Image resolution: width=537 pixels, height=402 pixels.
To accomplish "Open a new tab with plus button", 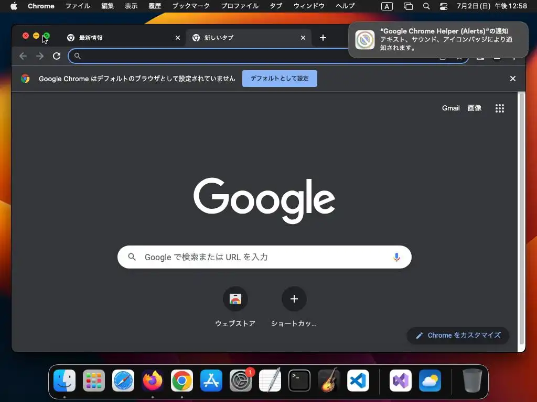I will point(323,38).
